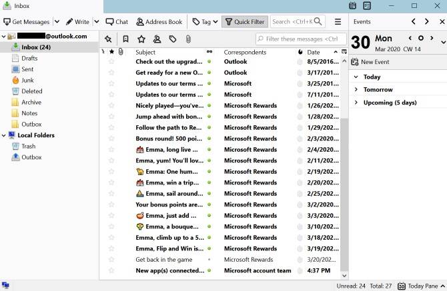The width and height of the screenshot is (447, 291).
Task: Close the Events Today Pane
Action: click(x=442, y=21)
